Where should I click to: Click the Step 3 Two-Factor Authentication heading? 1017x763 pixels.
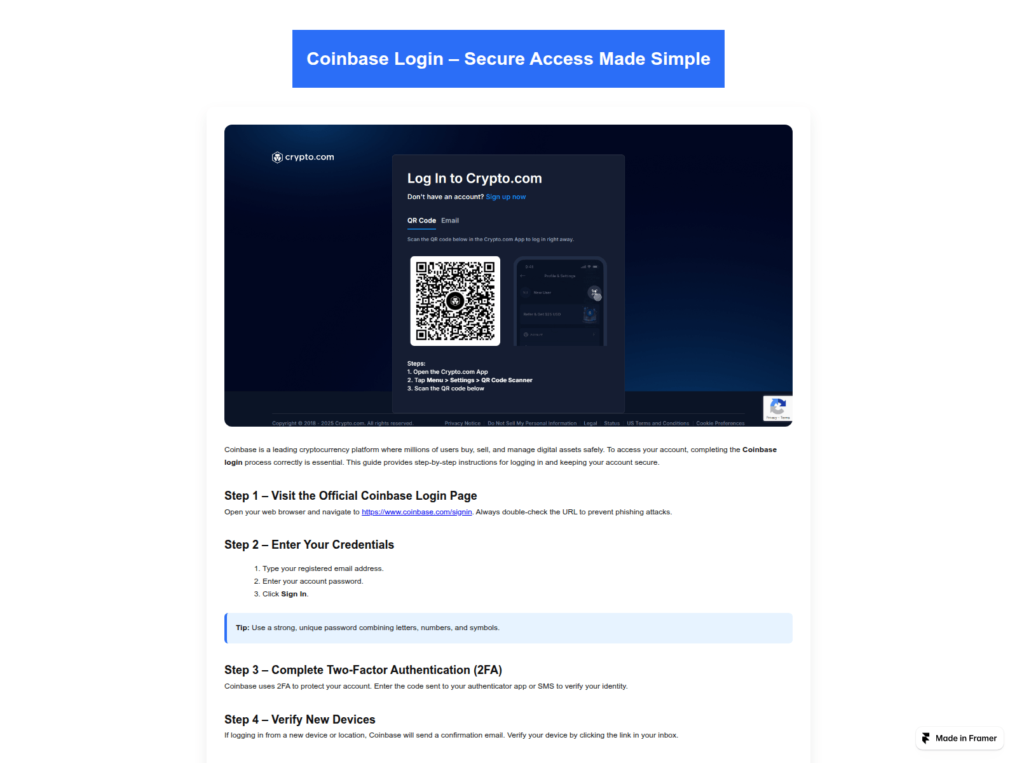pyautogui.click(x=363, y=670)
